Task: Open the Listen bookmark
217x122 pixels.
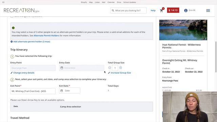Action: tap(97, 2)
